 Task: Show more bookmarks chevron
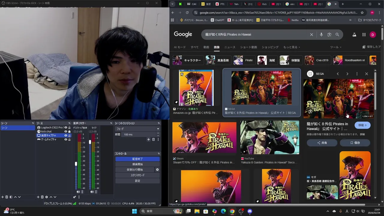pyautogui.click(x=350, y=20)
